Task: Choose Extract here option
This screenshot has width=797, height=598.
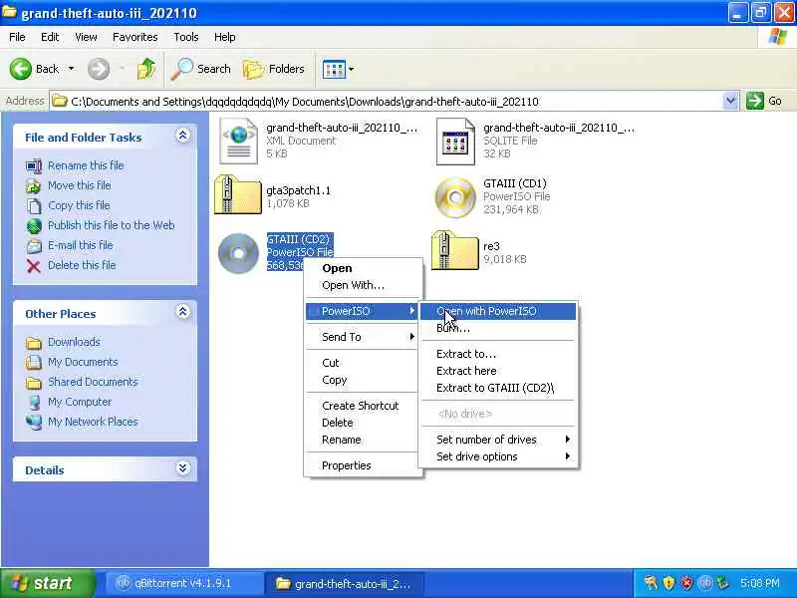Action: pos(498,371)
